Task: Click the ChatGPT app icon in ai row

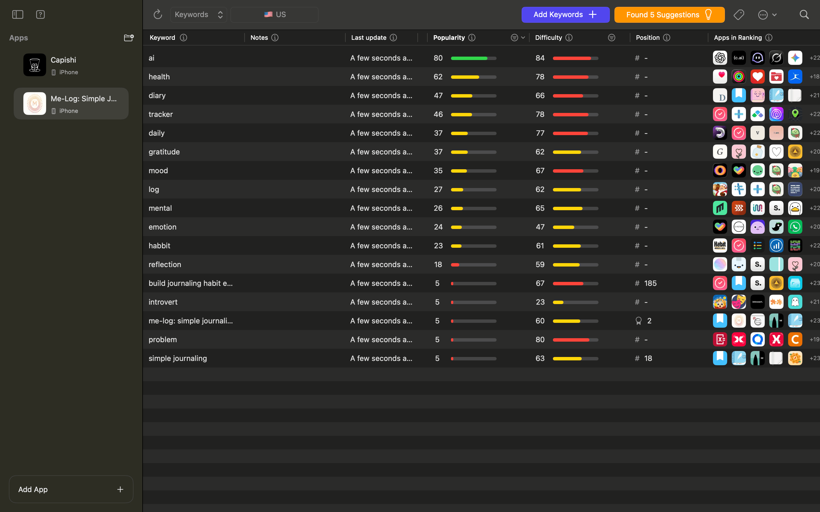Action: click(720, 57)
